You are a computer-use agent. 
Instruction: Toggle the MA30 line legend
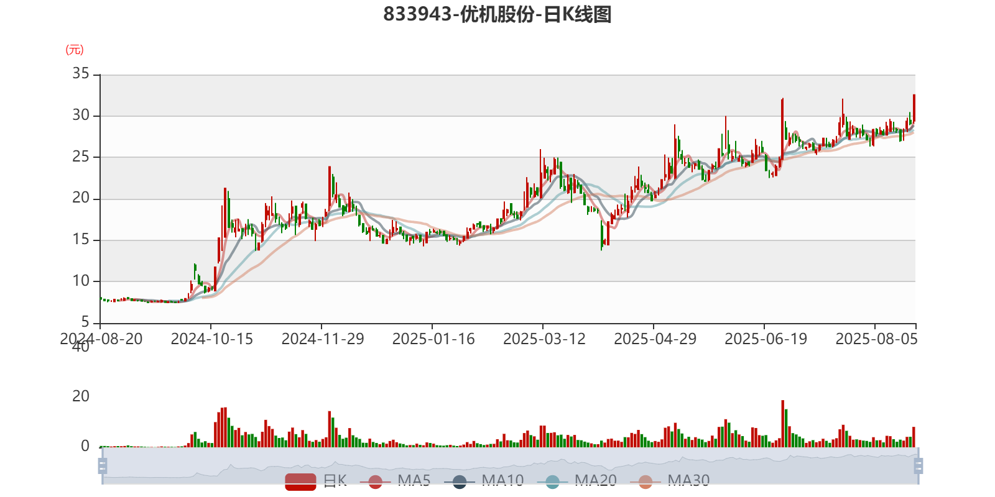pyautogui.click(x=670, y=481)
